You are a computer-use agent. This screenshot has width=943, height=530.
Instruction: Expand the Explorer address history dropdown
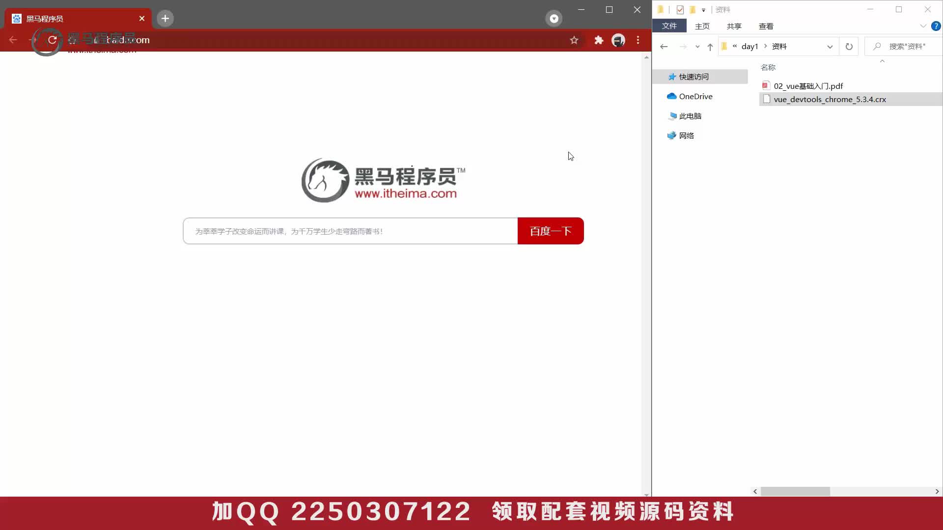[830, 47]
